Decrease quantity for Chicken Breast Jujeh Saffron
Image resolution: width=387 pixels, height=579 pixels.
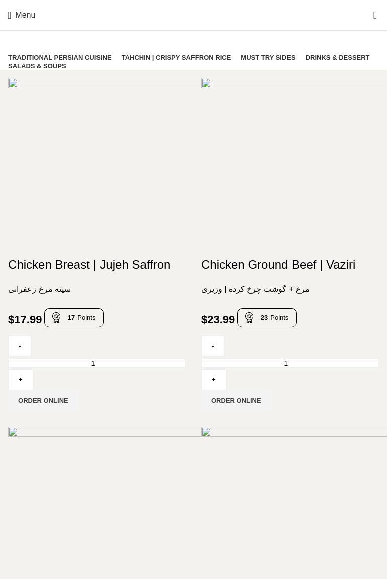(x=20, y=346)
